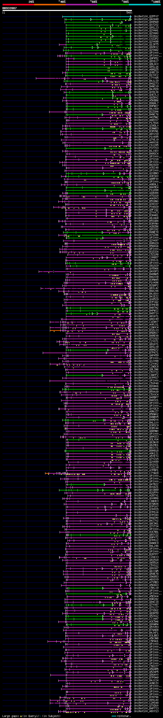The image size is (163, 718).
Task: Open hit UniRef100_B4M7I0
Action: (146, 313)
